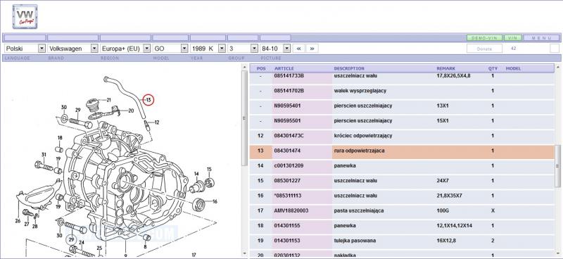Click remark value 21,8X35X7
The width and height of the screenshot is (563, 259).
point(449,196)
